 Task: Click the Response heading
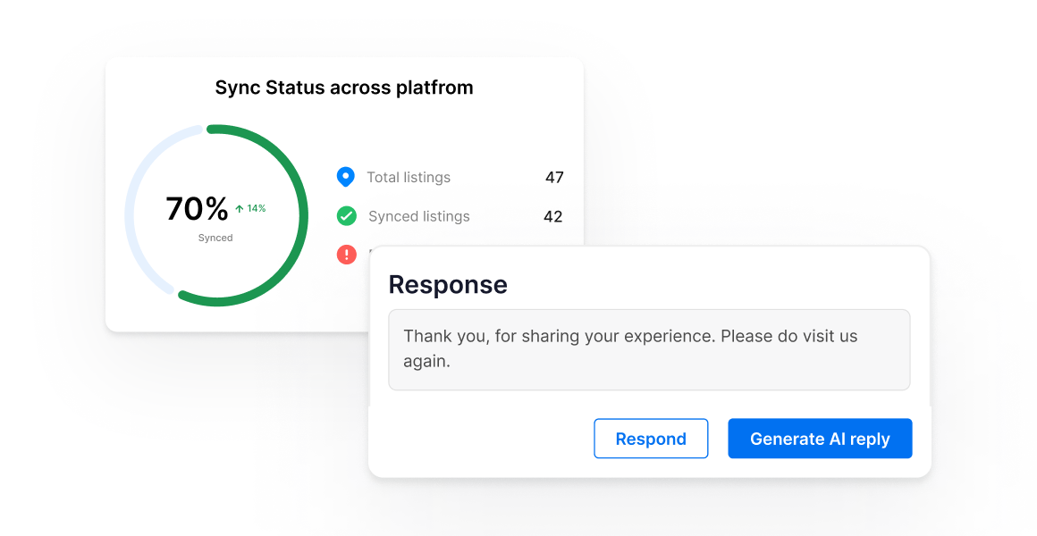click(448, 284)
